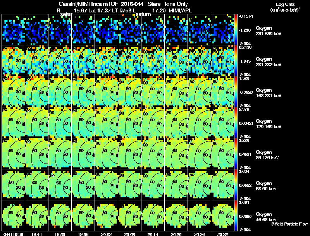This screenshot has width=310, height=236.
Task: Click 20:02 panel in 89-129 keV row
Action: pos(106,153)
